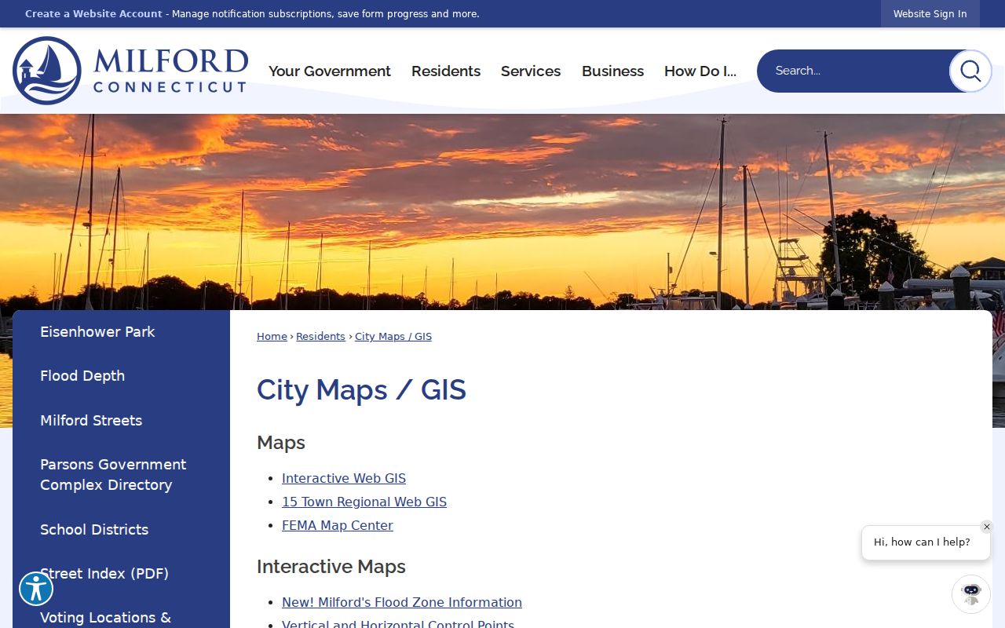Go to Residents breadcrumb link
1005x628 pixels.
pyautogui.click(x=320, y=337)
